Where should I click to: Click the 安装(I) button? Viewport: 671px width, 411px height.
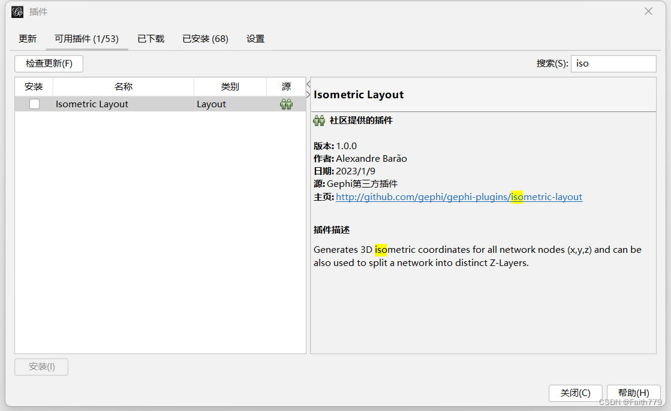point(41,367)
